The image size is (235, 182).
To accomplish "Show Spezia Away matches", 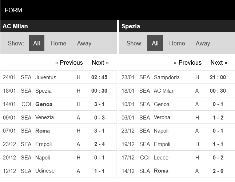I will pos(203,43).
